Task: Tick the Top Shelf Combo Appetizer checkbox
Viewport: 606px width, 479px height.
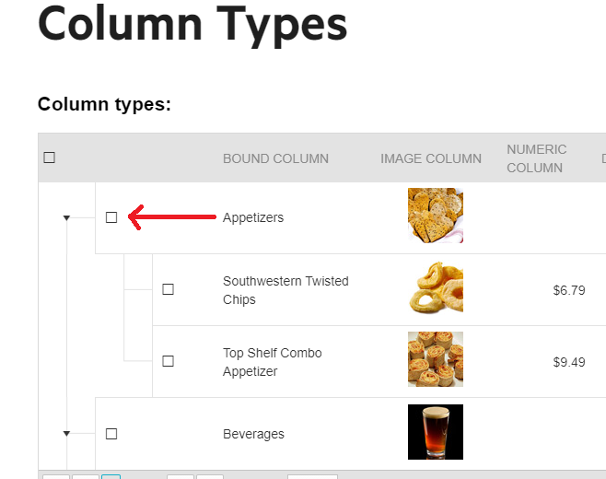Action: pyautogui.click(x=169, y=361)
